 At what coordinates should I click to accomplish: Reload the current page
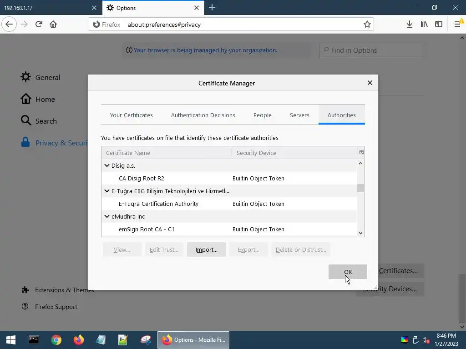[39, 25]
